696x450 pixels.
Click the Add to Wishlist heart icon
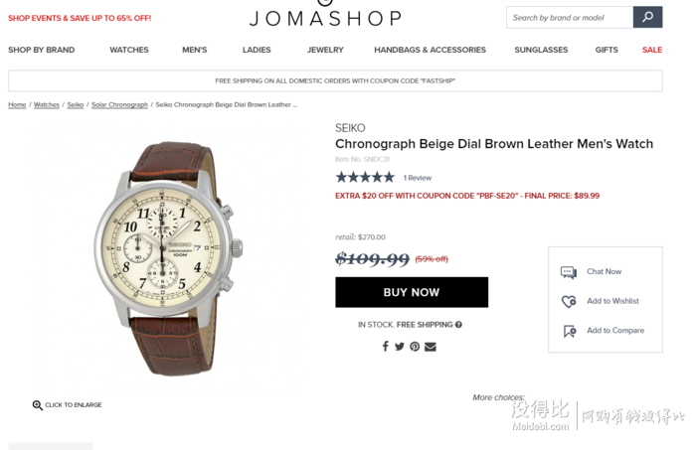[569, 301]
